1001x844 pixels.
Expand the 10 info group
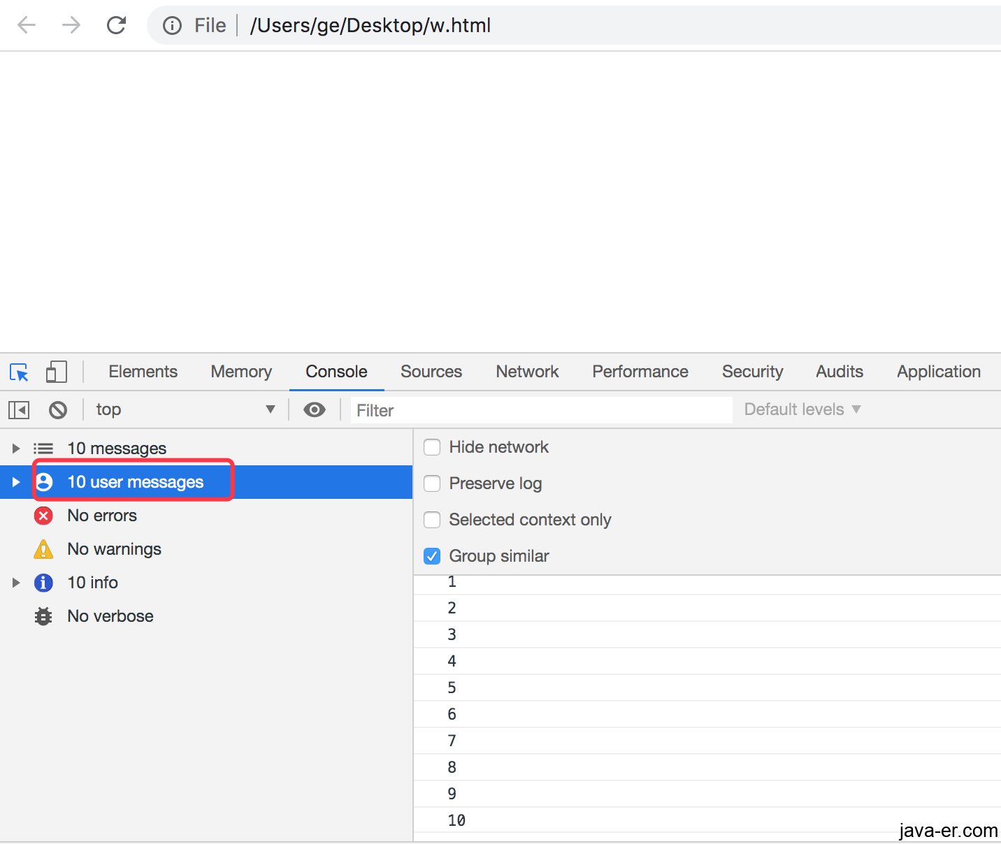point(16,583)
